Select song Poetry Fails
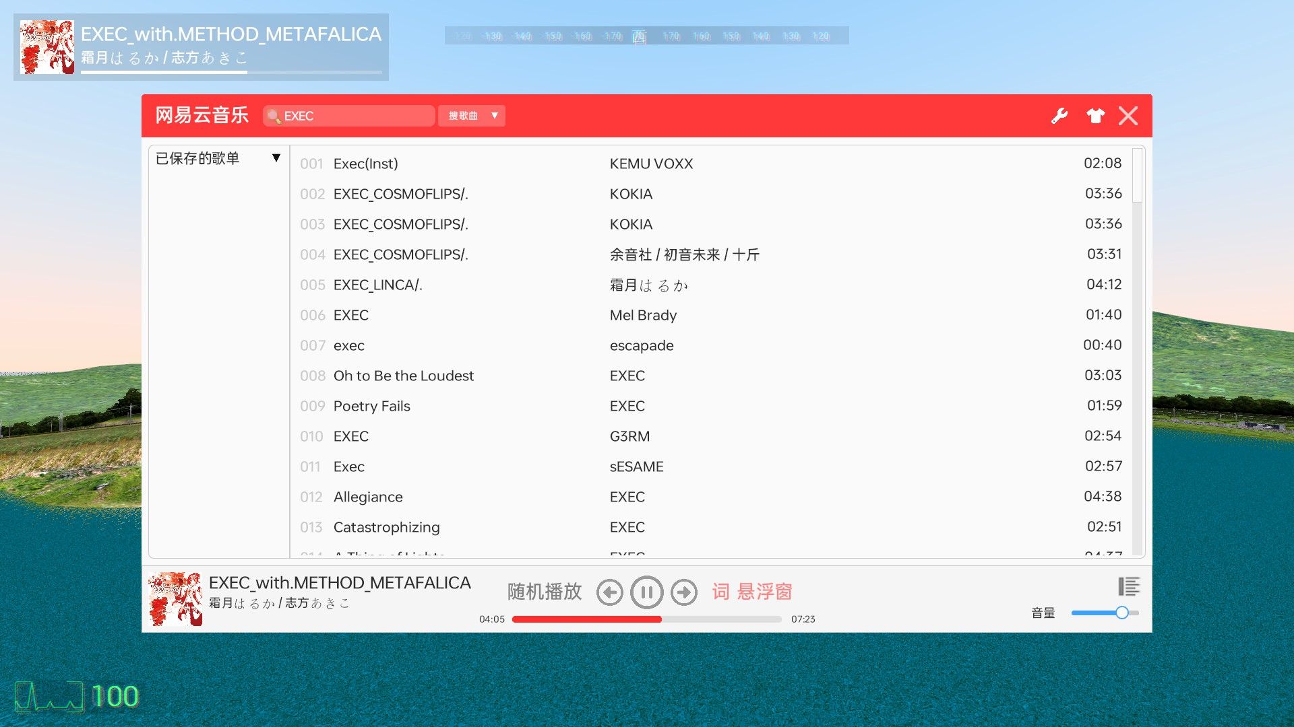The width and height of the screenshot is (1294, 727). [x=711, y=406]
